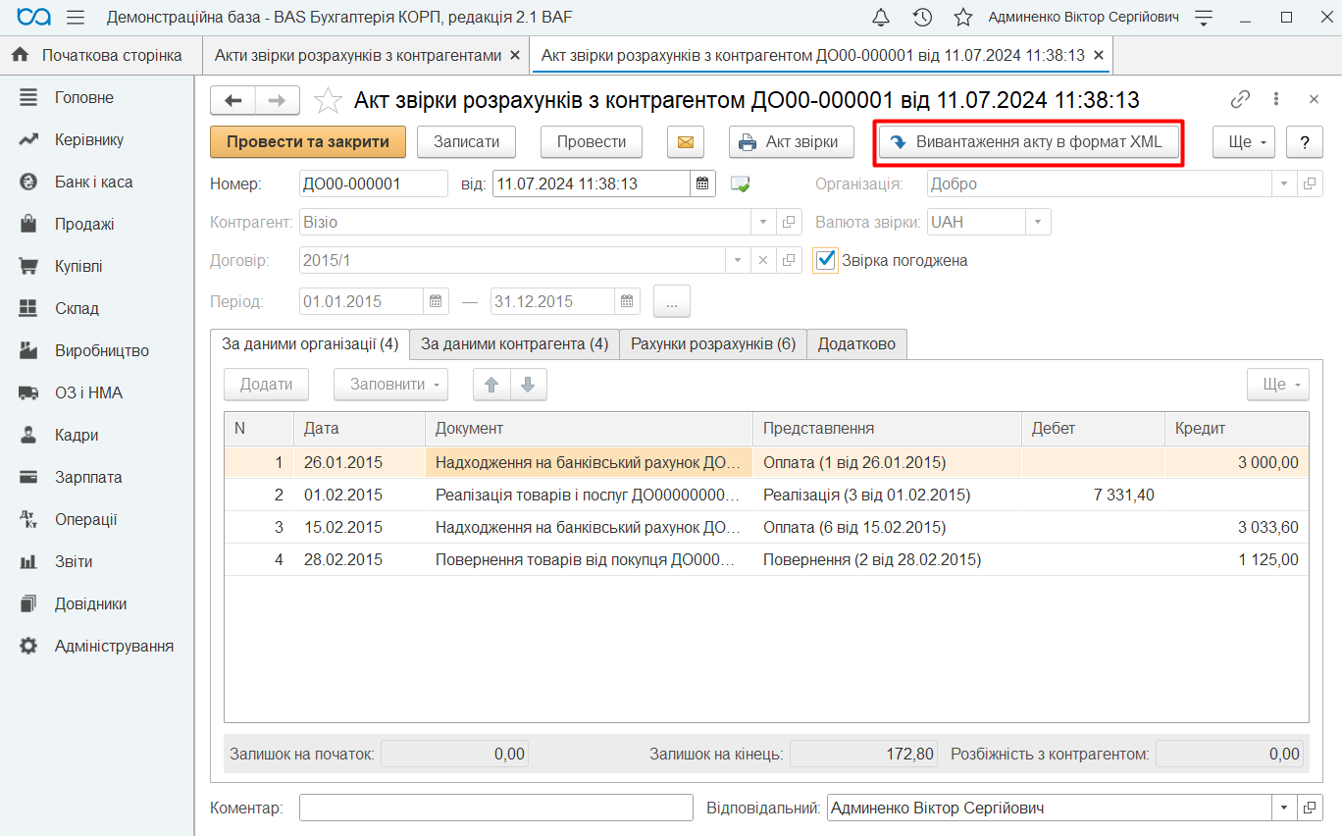Click the Додати button
The width and height of the screenshot is (1342, 836).
point(267,385)
